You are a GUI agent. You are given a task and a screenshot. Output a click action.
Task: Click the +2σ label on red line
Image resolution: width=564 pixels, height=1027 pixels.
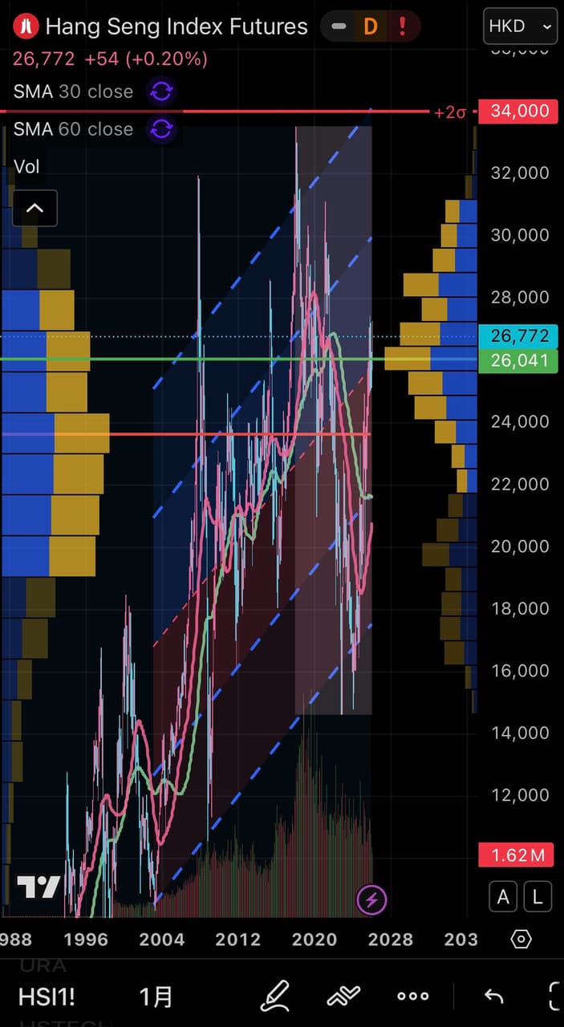point(449,112)
